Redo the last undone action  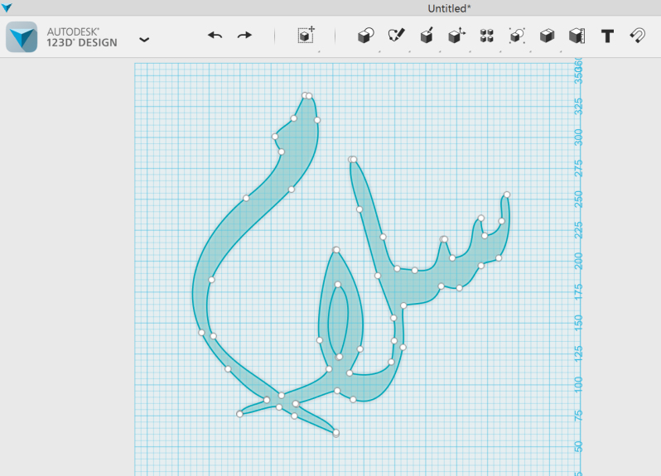pyautogui.click(x=244, y=36)
